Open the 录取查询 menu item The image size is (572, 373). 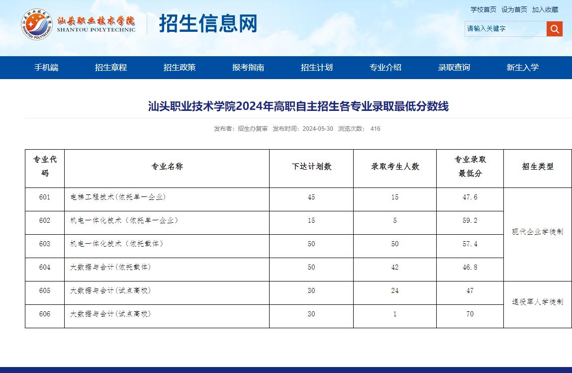[x=454, y=68]
